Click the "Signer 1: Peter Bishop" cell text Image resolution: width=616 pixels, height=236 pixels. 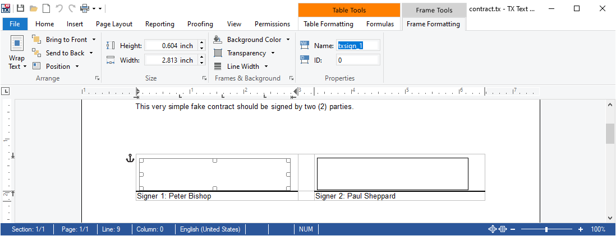tap(174, 196)
